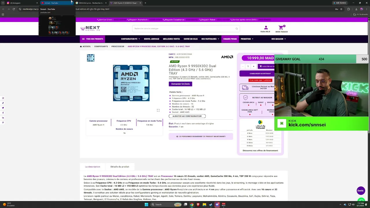Click the Wafasalaf financing logo
This screenshot has width=370, height=208.
point(260,125)
